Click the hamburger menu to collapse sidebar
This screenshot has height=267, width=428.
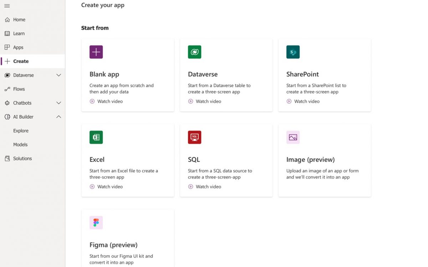[7, 6]
